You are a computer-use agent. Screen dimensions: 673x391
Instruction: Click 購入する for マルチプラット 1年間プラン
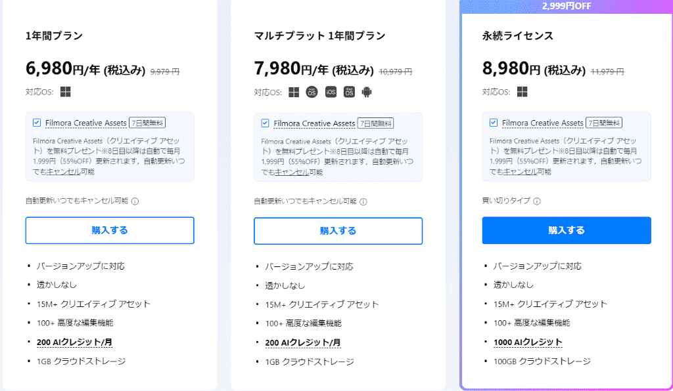338,231
